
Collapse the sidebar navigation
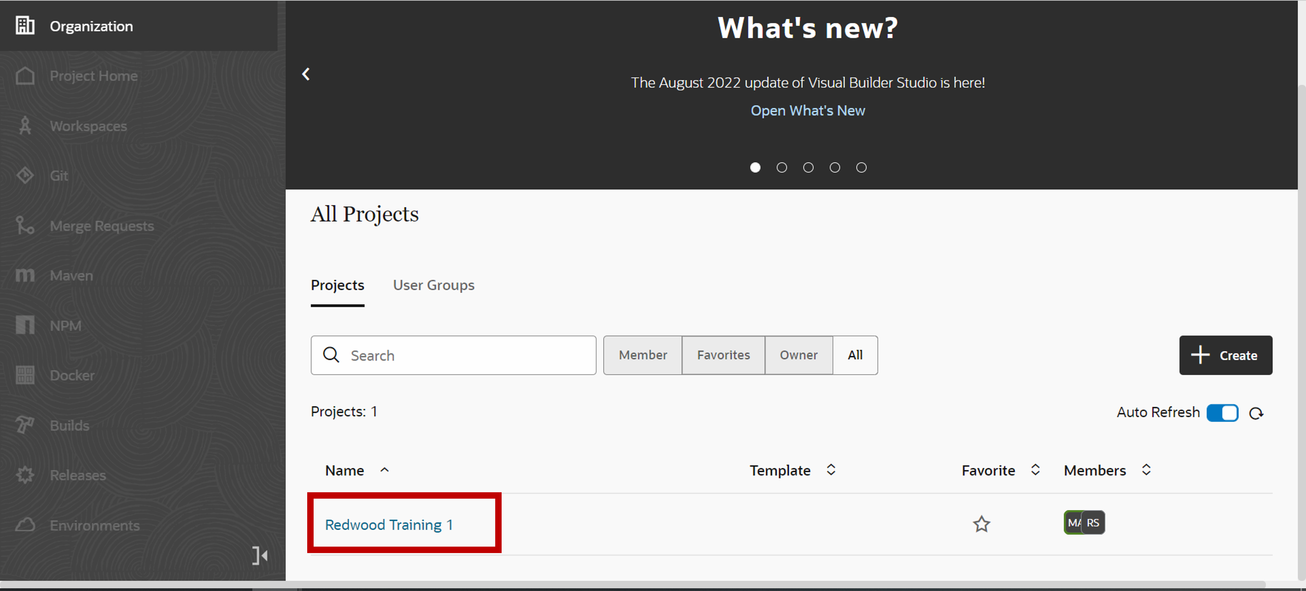260,555
